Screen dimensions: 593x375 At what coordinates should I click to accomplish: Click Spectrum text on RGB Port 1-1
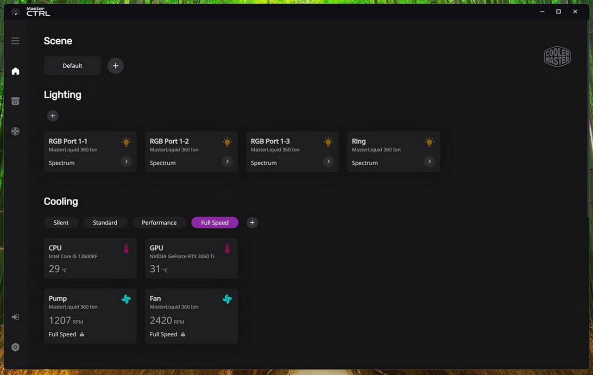(62, 163)
